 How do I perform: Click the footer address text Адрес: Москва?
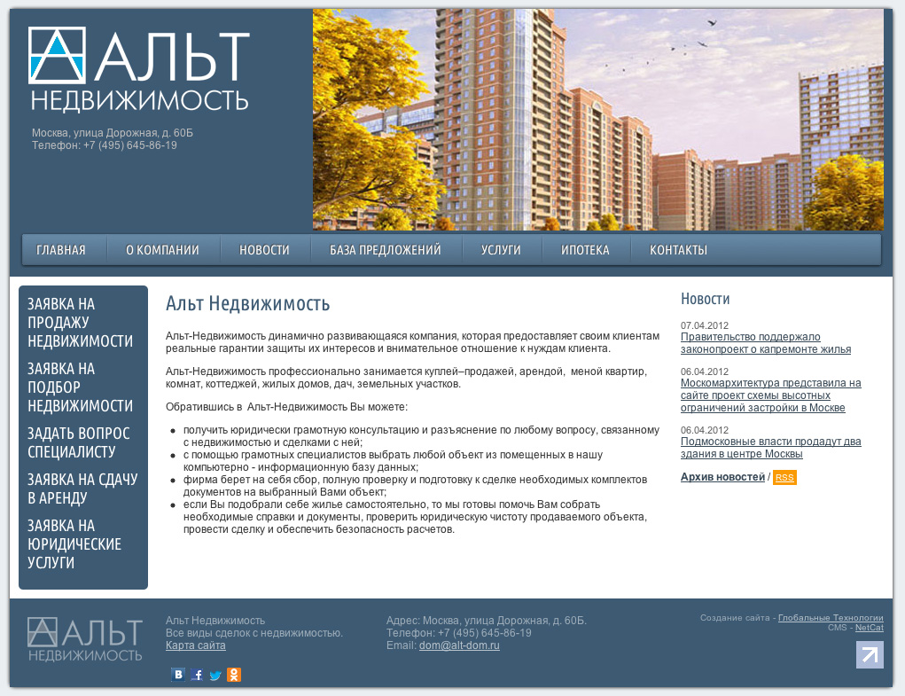(486, 621)
